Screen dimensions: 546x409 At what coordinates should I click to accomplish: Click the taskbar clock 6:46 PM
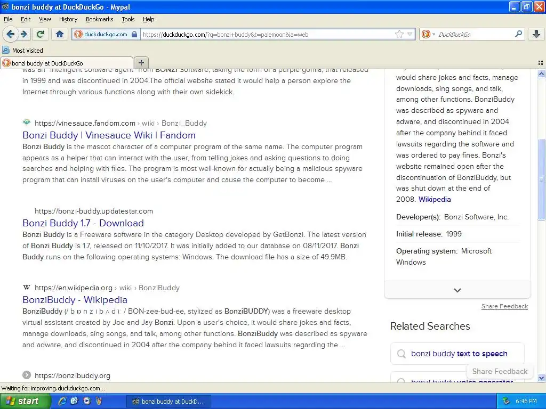[x=526, y=401]
